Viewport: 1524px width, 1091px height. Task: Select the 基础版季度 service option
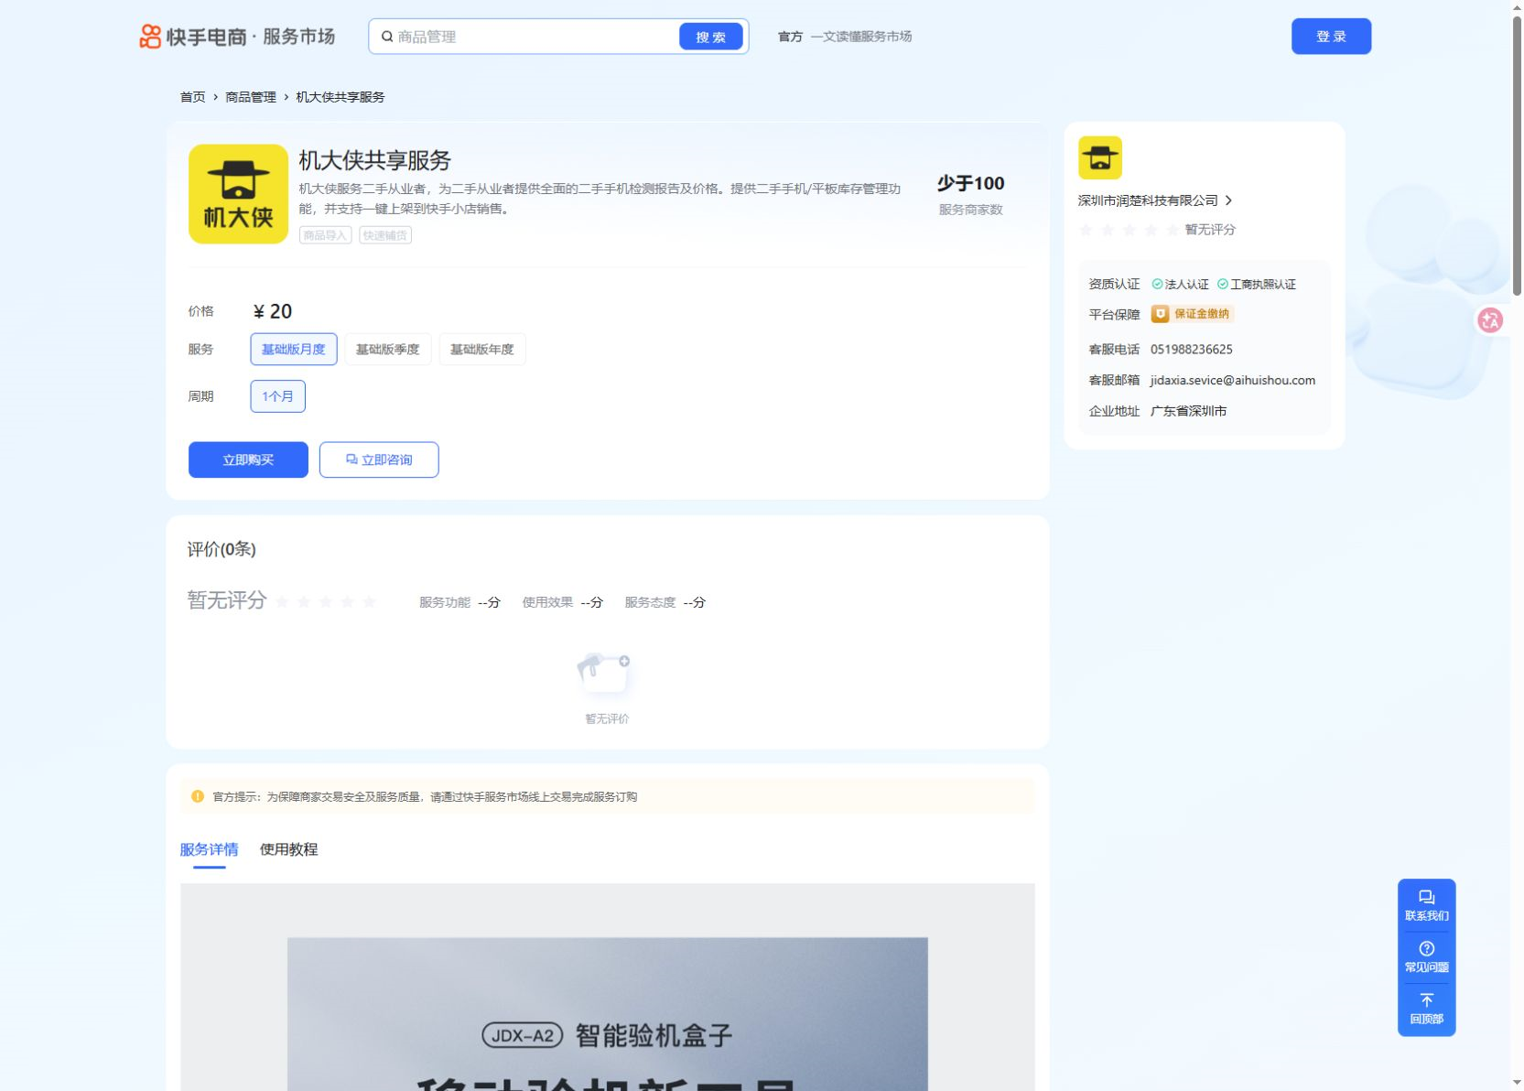click(387, 350)
